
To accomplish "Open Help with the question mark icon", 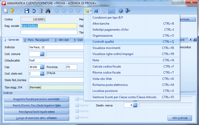I will coord(121,11).
